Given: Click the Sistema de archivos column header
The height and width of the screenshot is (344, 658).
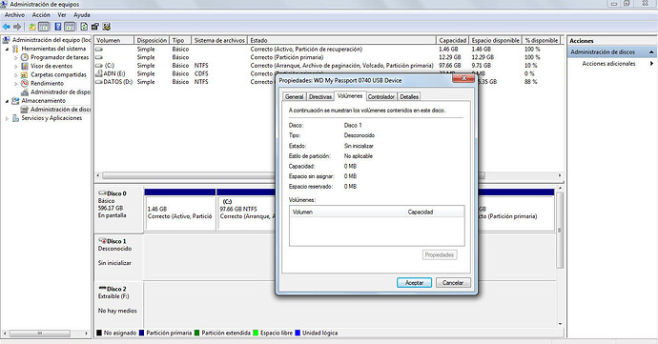Looking at the screenshot, I should [219, 40].
